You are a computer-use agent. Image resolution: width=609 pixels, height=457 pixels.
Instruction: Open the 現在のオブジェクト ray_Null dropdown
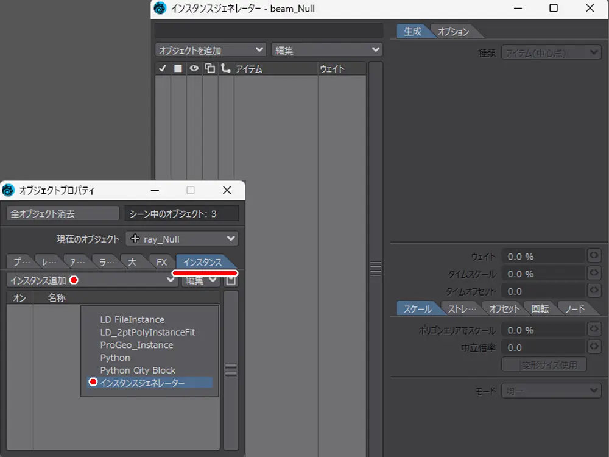181,239
